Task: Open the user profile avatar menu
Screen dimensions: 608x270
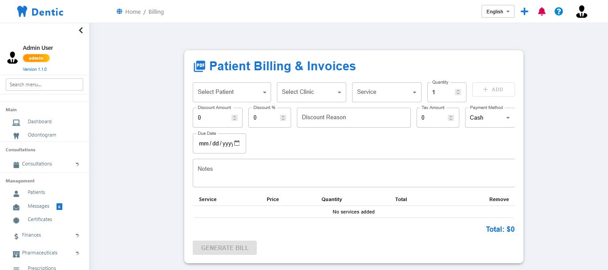Action: coord(581,12)
